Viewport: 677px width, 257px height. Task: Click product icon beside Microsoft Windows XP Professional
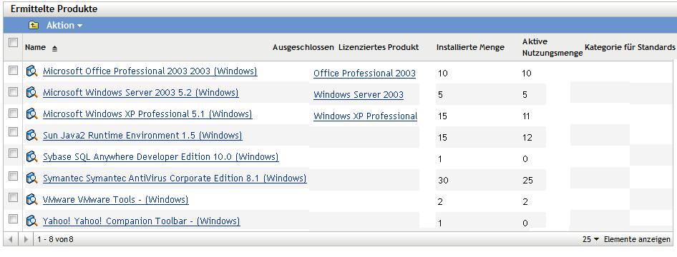pos(32,114)
